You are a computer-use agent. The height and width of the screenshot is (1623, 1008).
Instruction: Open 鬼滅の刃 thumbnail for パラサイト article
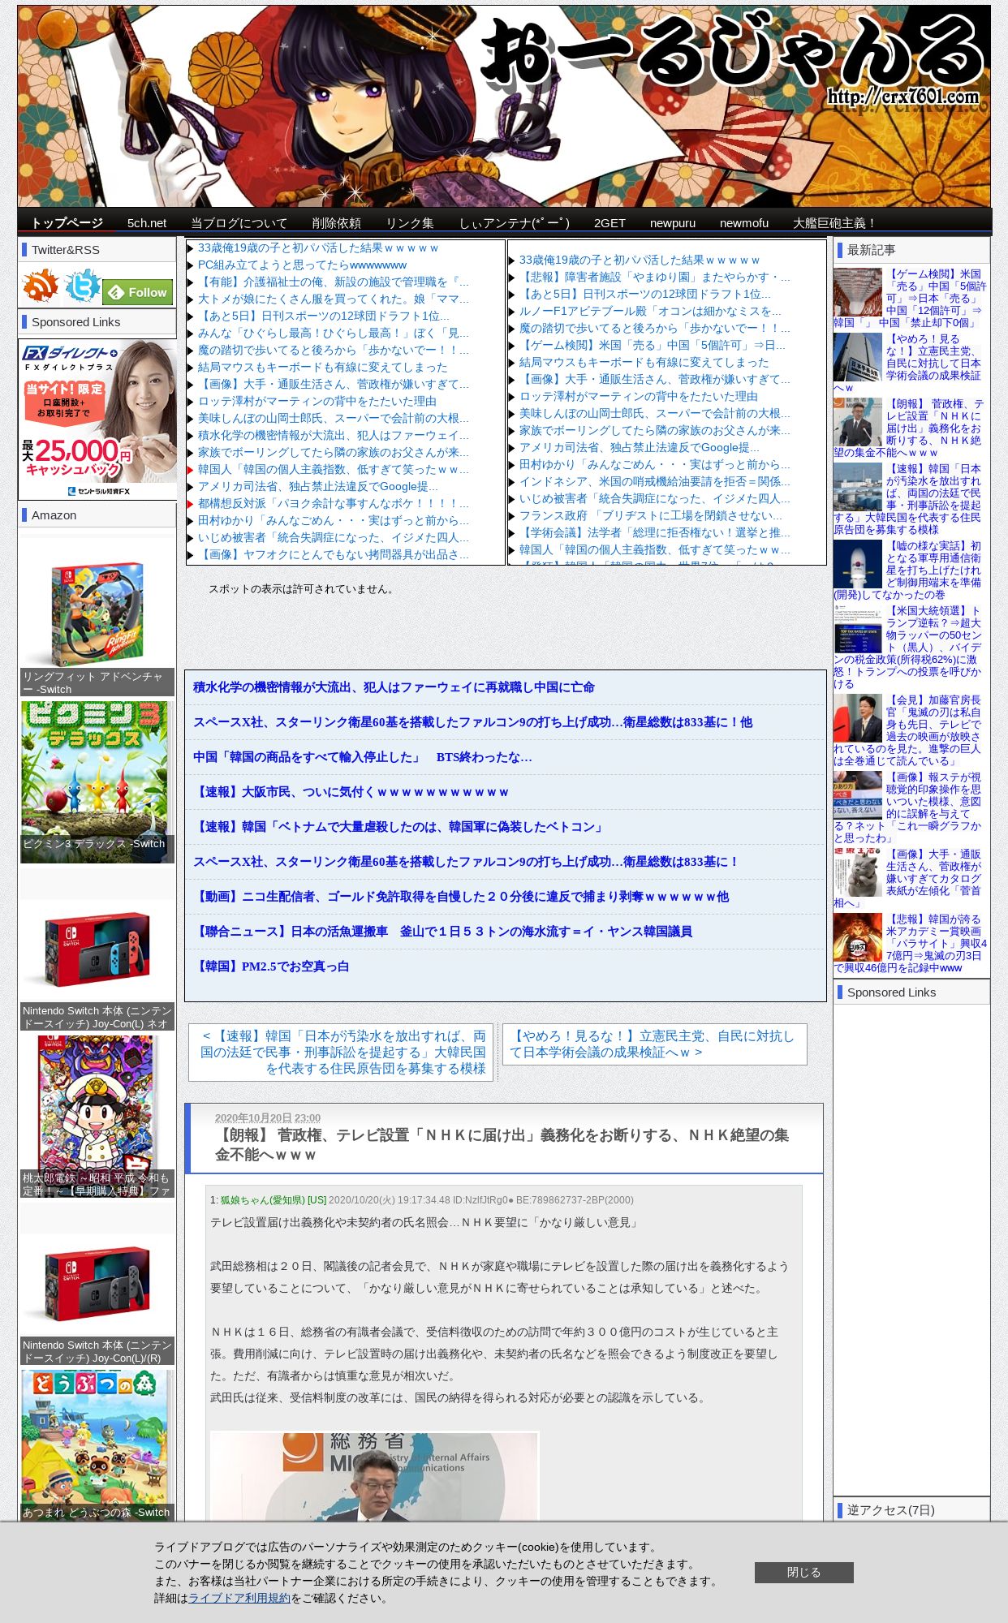pos(858,937)
